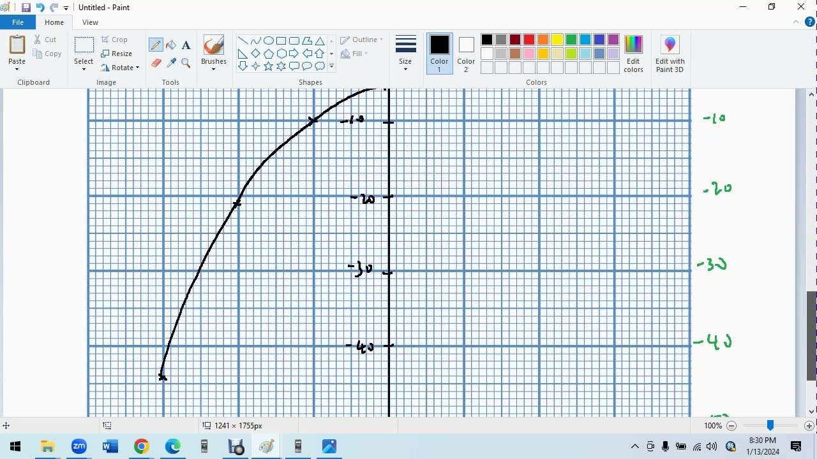
Task: Choose the Eraser tool
Action: pyautogui.click(x=156, y=63)
